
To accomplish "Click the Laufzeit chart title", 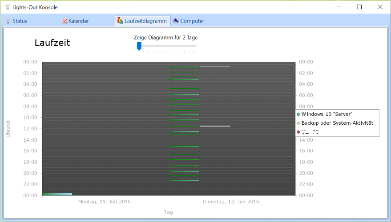I will tap(52, 43).
